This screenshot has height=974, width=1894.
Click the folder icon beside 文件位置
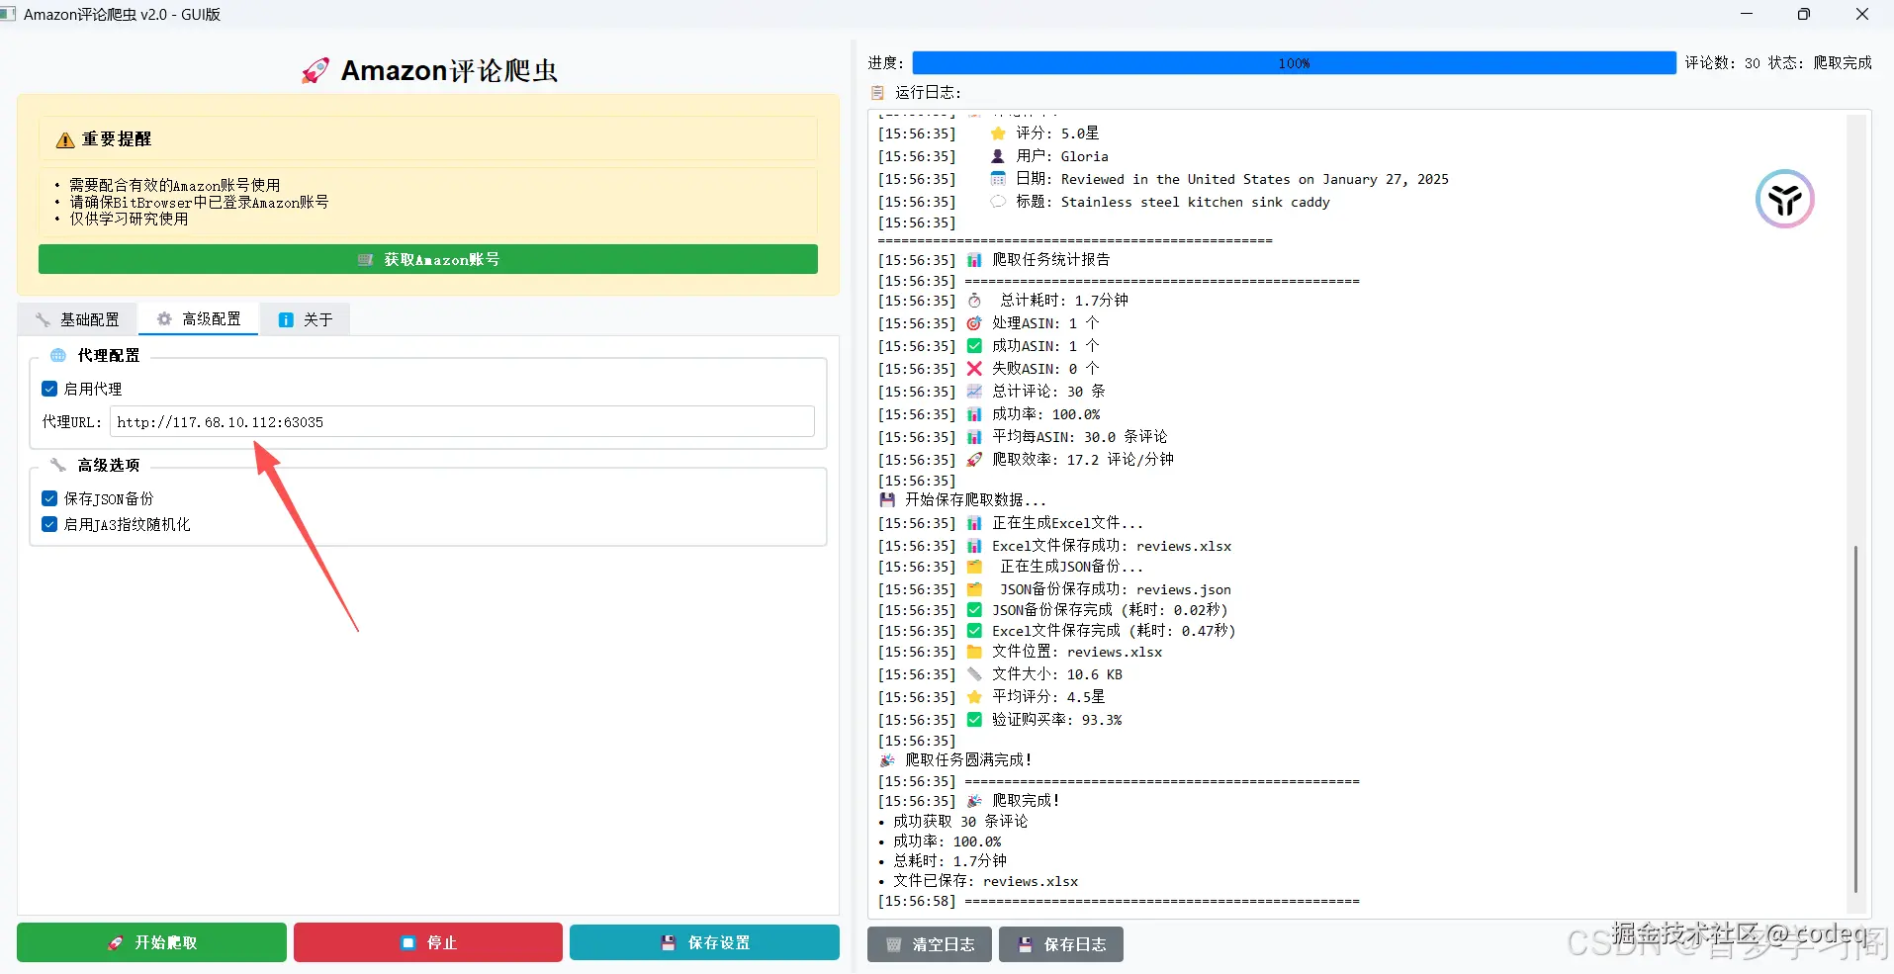coord(974,652)
